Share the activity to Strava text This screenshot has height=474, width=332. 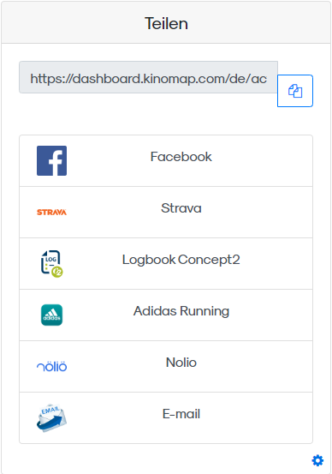pyautogui.click(x=181, y=208)
